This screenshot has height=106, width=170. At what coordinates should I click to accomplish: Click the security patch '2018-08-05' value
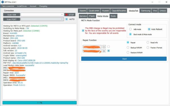[x=22, y=48]
